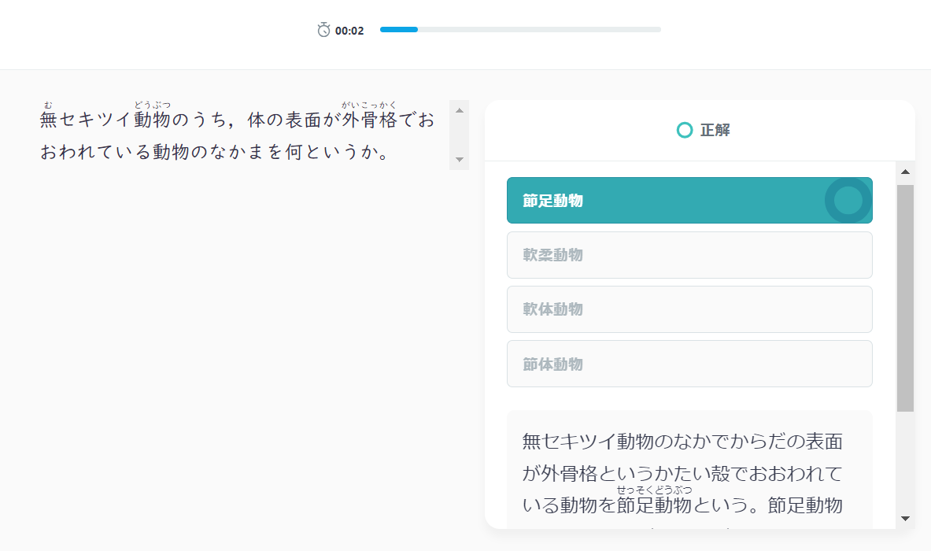
Task: Click the circle mark on 節足動物 answer
Action: pos(848,201)
